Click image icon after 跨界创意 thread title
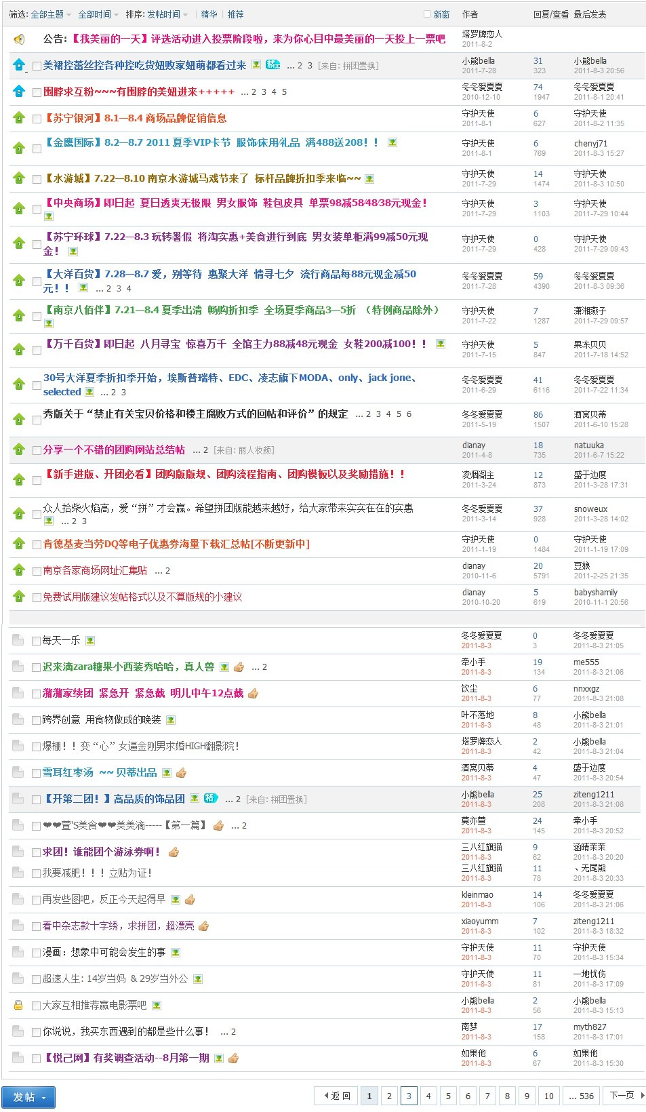The height and width of the screenshot is (1112, 646). pos(171,720)
